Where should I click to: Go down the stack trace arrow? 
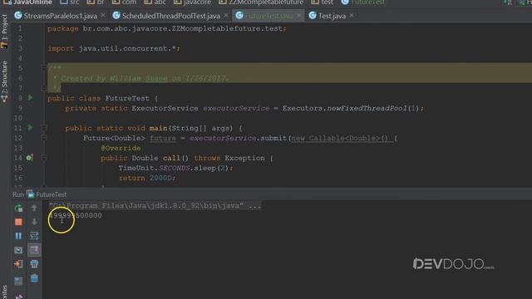point(34,222)
